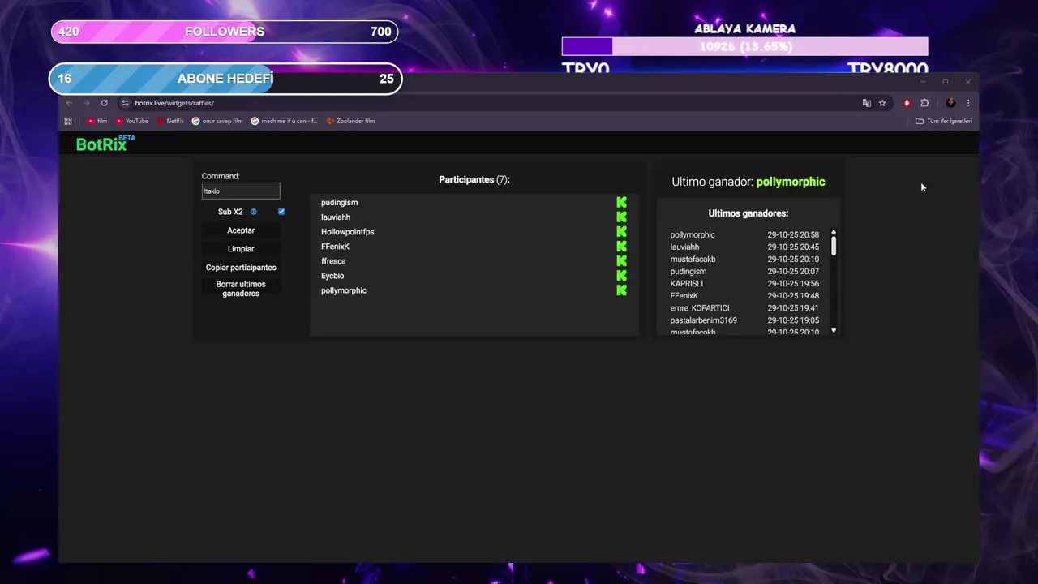Click Kick icon next to Eycbio
The image size is (1038, 584).
621,276
